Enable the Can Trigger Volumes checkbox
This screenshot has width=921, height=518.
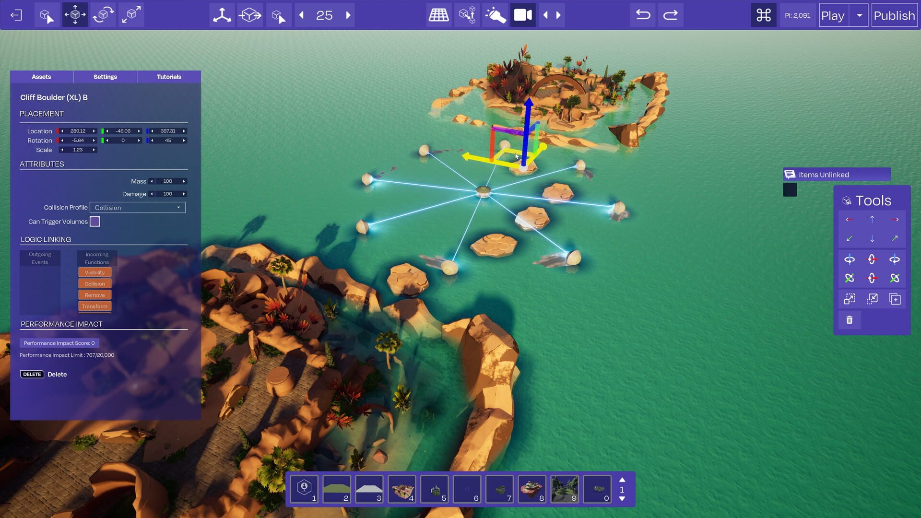[x=94, y=221]
